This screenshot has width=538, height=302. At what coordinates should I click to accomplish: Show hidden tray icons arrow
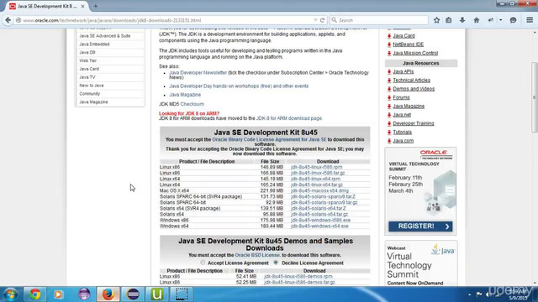[469, 294]
